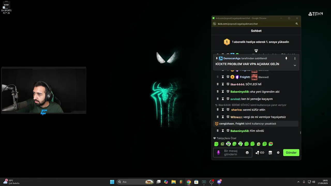331x186 pixels.
Task: Click the reply context line mentioning ilker4444
Action: point(251,105)
